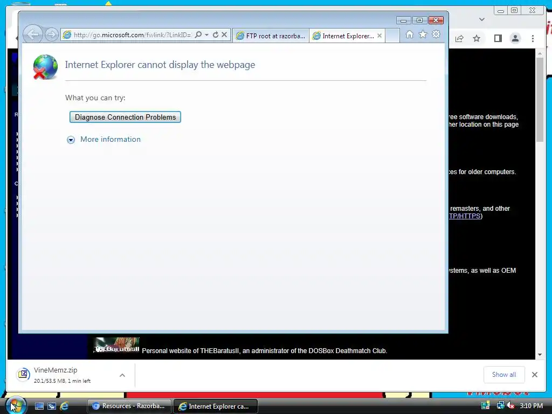Minimize the Internet Explorer window
552x414 pixels.
pyautogui.click(x=403, y=20)
